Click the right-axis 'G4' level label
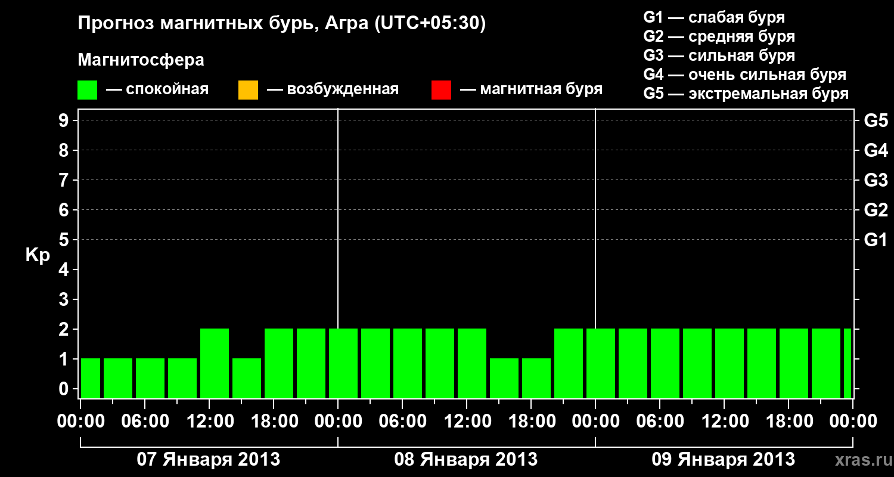This screenshot has width=894, height=477. coord(876,150)
